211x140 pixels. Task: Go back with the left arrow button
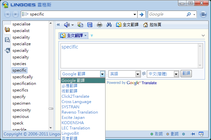click(8, 14)
